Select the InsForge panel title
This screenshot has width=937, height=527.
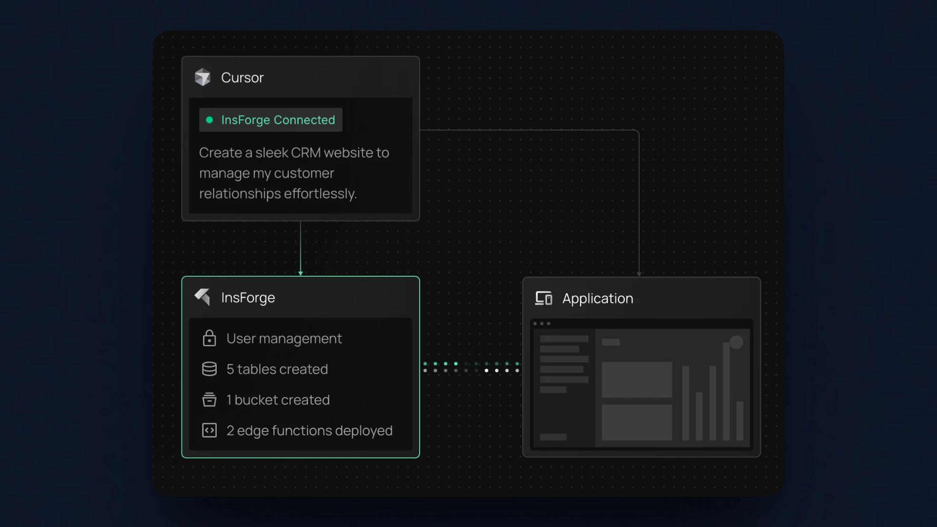248,297
